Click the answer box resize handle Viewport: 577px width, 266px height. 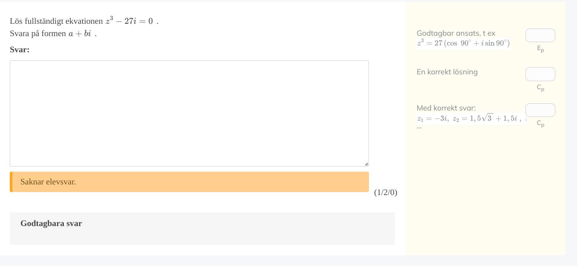[x=366, y=164]
